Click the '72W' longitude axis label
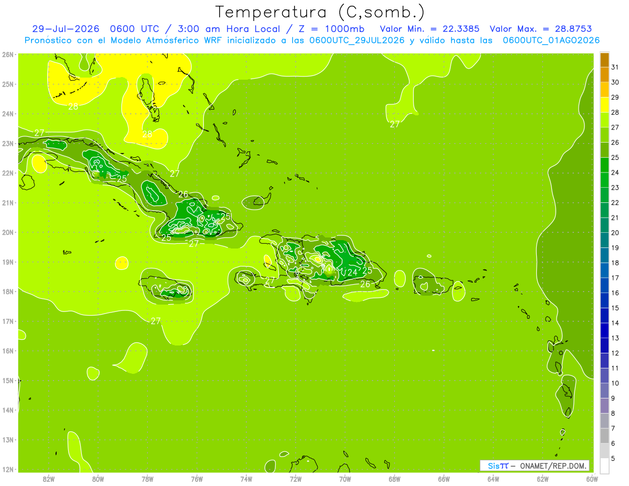This screenshot has height=486, width=629. [296, 478]
